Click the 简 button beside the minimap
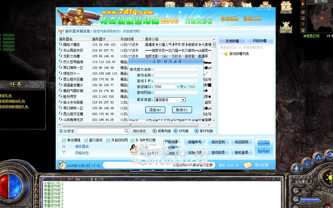 (x=303, y=31)
